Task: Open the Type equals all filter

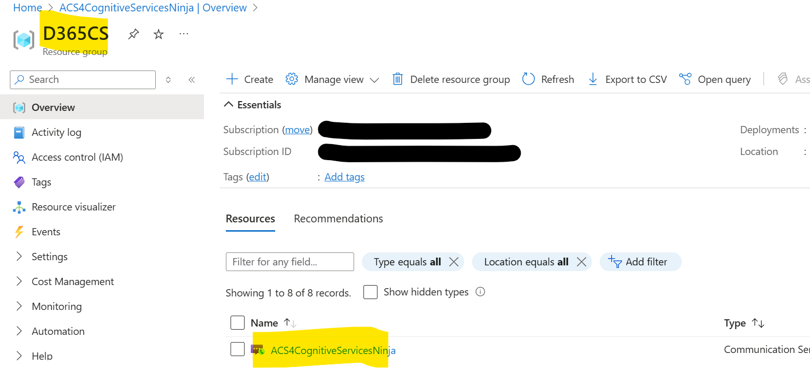Action: click(407, 262)
